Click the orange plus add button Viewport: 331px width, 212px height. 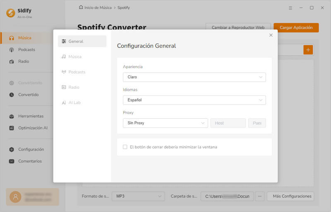308,50
